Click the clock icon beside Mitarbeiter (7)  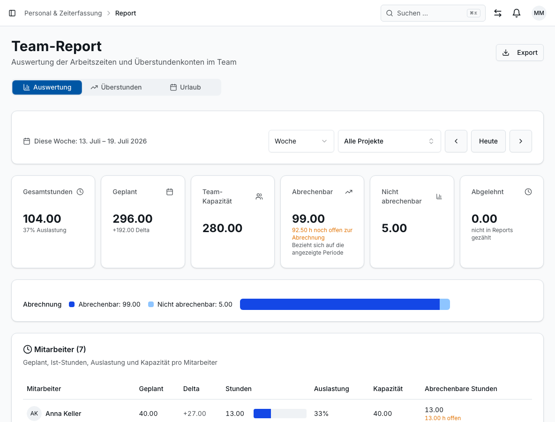pyautogui.click(x=27, y=349)
